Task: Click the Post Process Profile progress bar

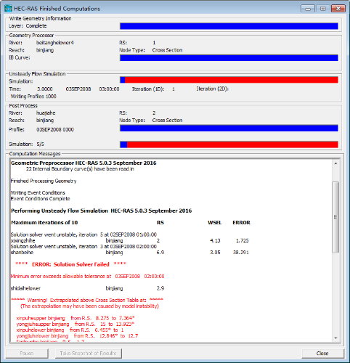Action: pos(229,129)
